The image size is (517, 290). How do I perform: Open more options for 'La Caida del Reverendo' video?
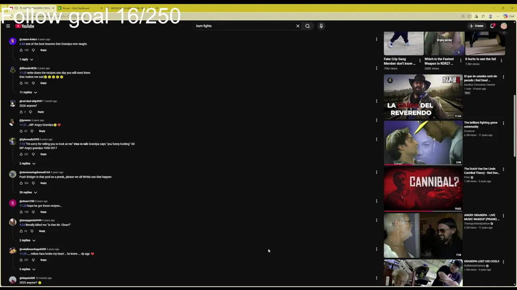point(503,77)
